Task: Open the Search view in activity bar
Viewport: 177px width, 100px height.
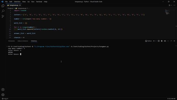Action: [3, 11]
